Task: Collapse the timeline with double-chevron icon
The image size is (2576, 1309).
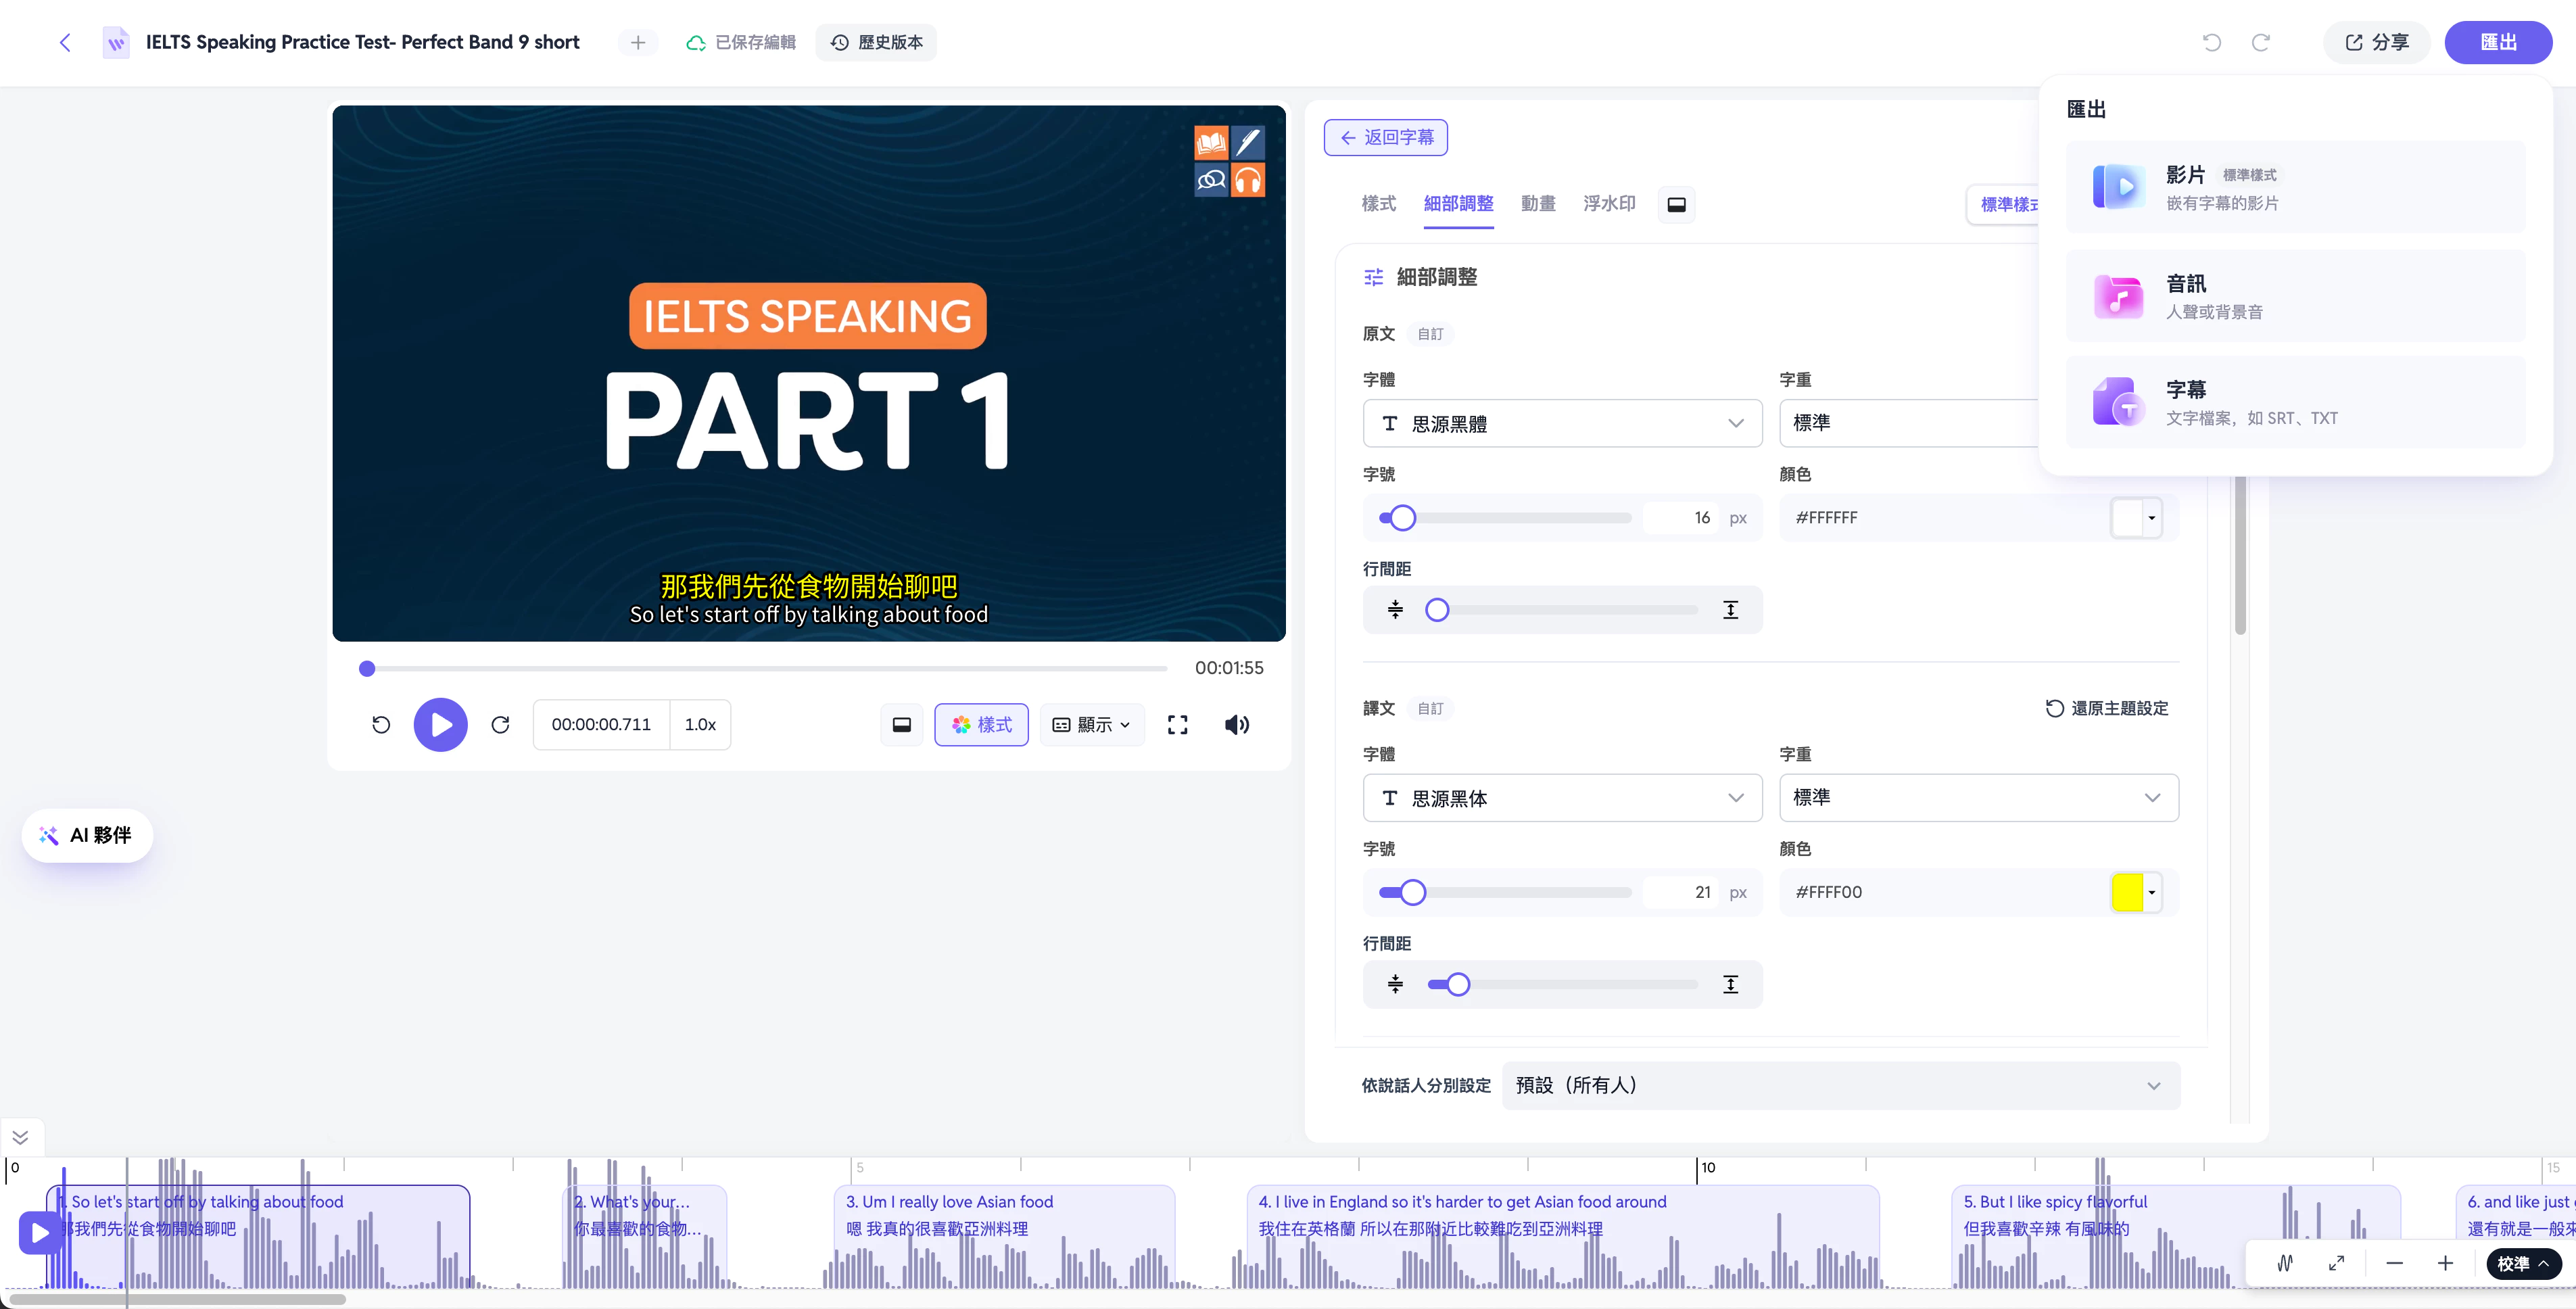Action: [20, 1137]
